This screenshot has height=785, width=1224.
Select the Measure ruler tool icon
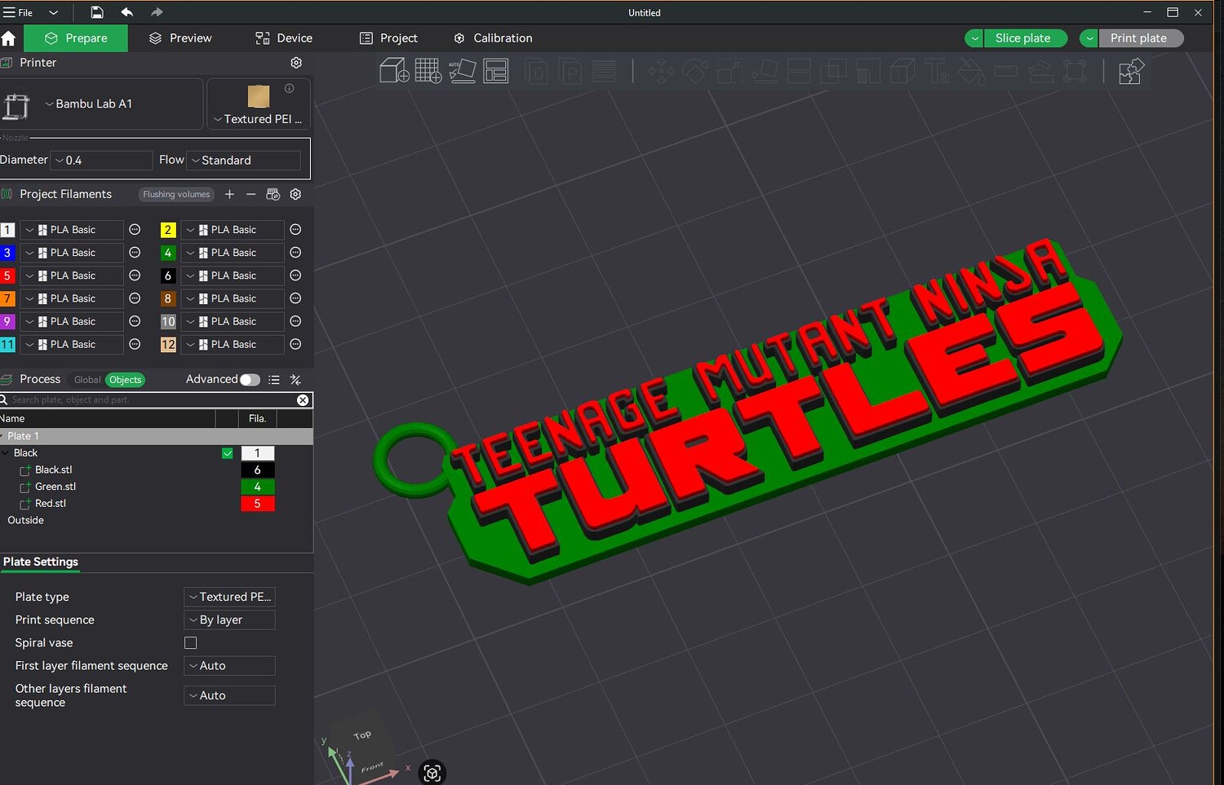coord(1005,72)
